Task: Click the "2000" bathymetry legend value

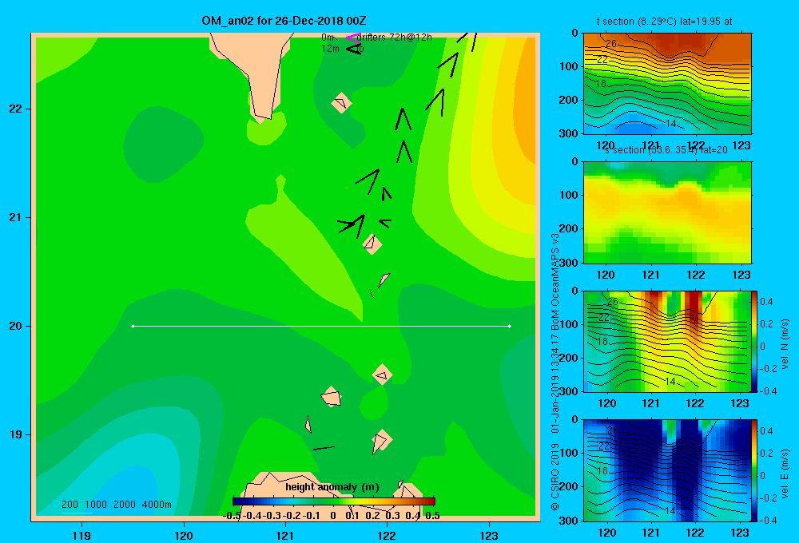Action: (125, 505)
